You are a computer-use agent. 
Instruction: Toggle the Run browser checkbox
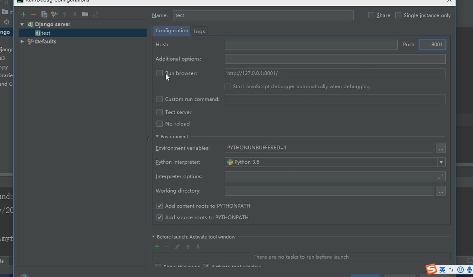[160, 73]
